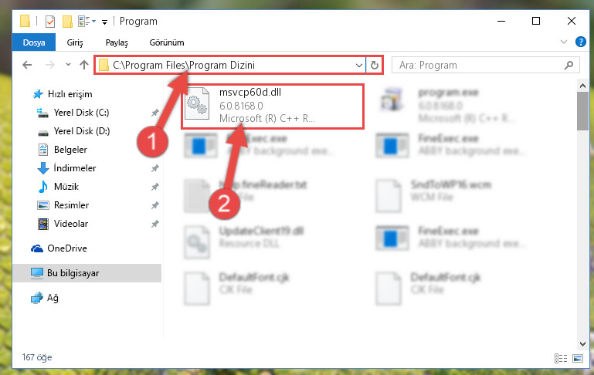Toggle the pin beside Yerel Disk (C:)
The width and height of the screenshot is (594, 375).
pos(155,113)
